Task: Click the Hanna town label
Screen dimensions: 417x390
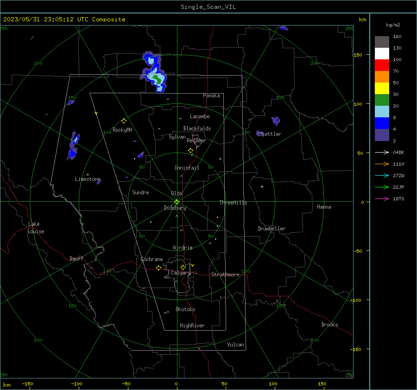Action: [x=324, y=207]
